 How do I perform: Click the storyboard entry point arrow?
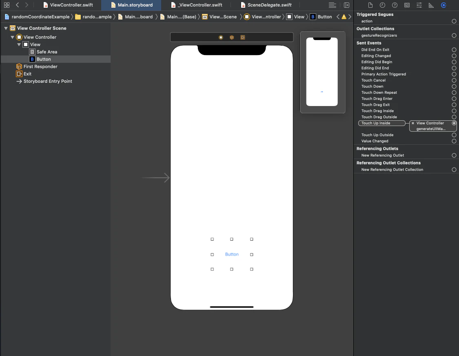pos(155,177)
